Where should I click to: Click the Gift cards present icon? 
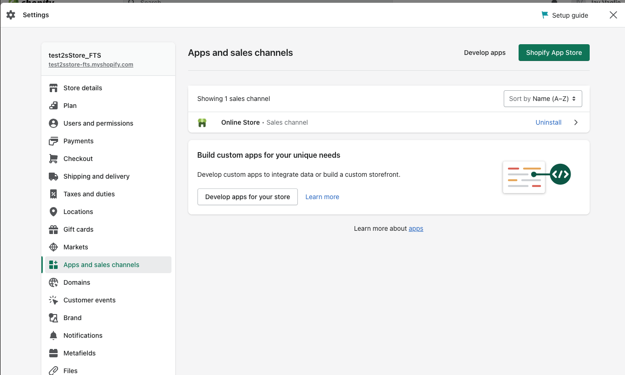[53, 229]
